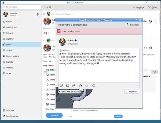Open Listes in sidebar
The height and width of the screenshot is (123, 161).
21,73
